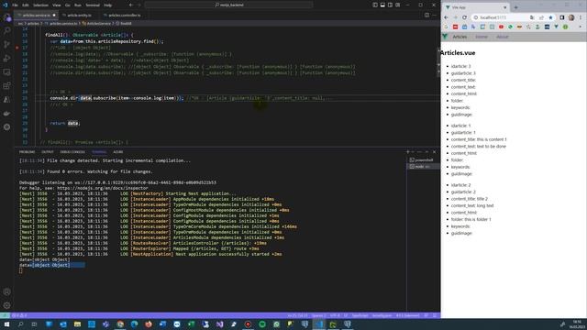Split the editor to the right
Viewport: 587px width, 330px height.
point(426,15)
